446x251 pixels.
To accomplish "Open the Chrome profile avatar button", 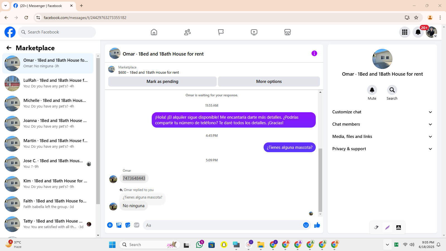I will click(x=430, y=18).
